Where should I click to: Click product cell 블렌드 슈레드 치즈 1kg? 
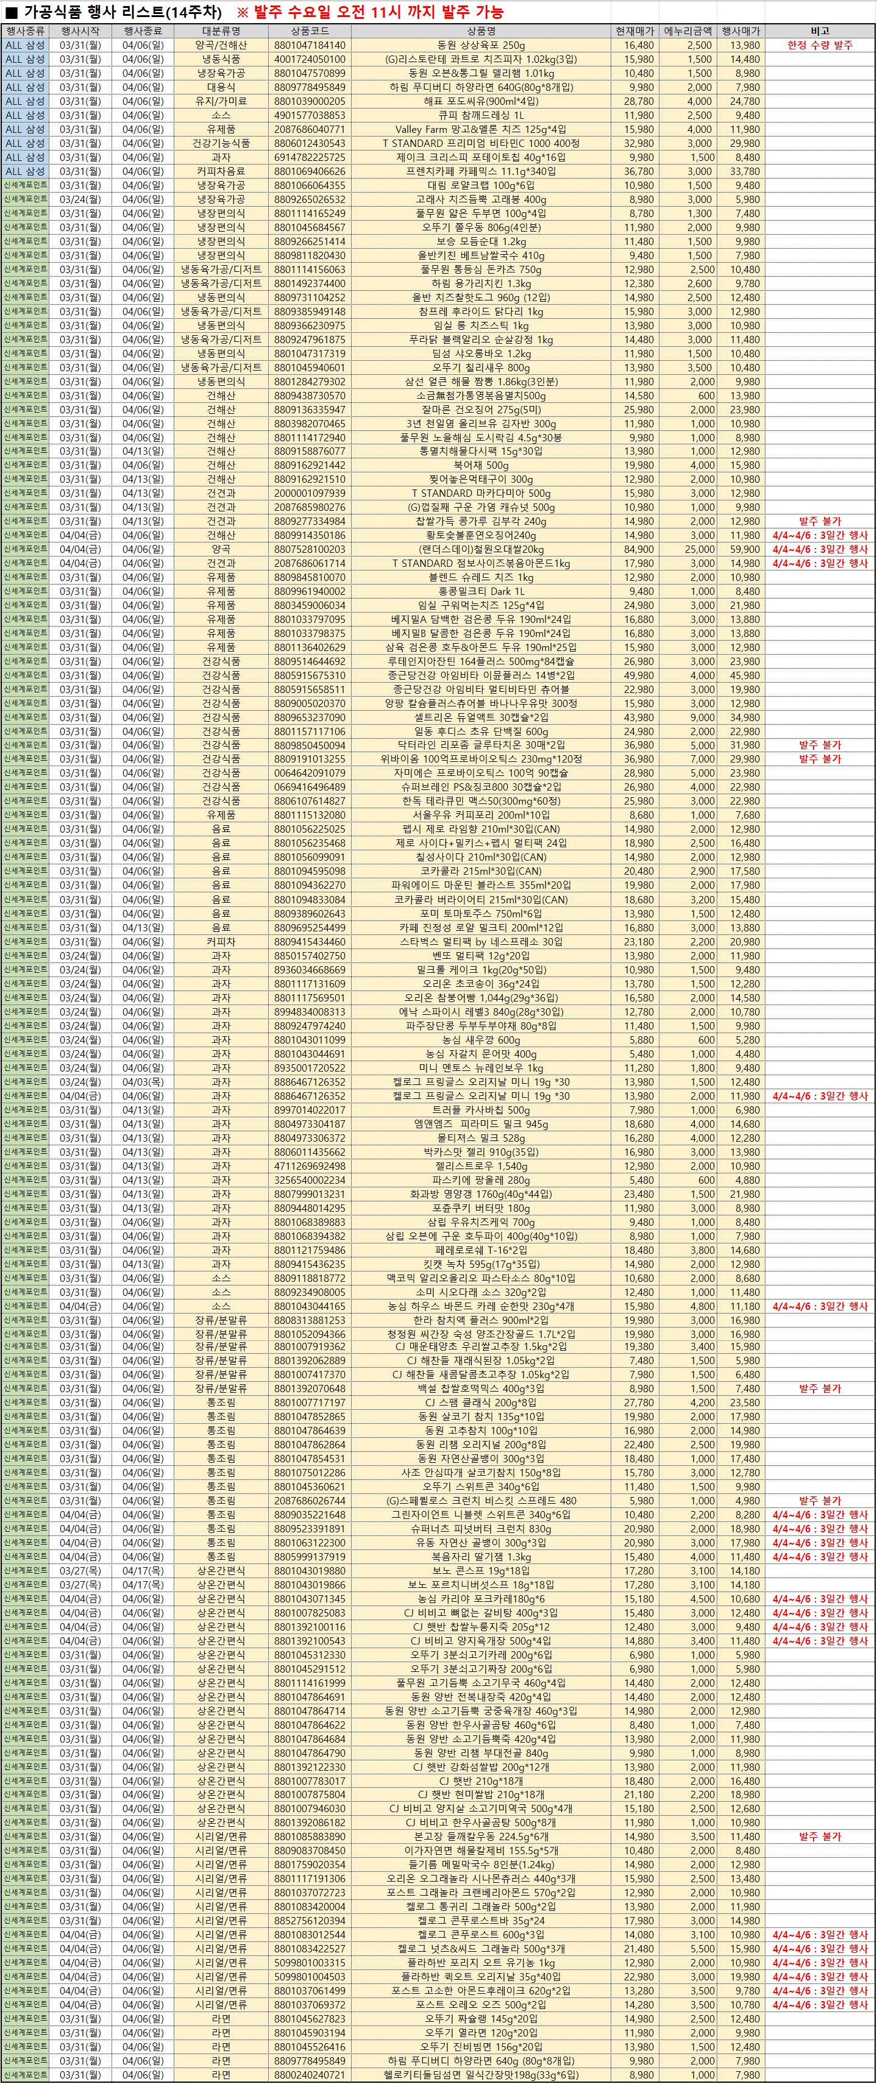click(x=481, y=577)
